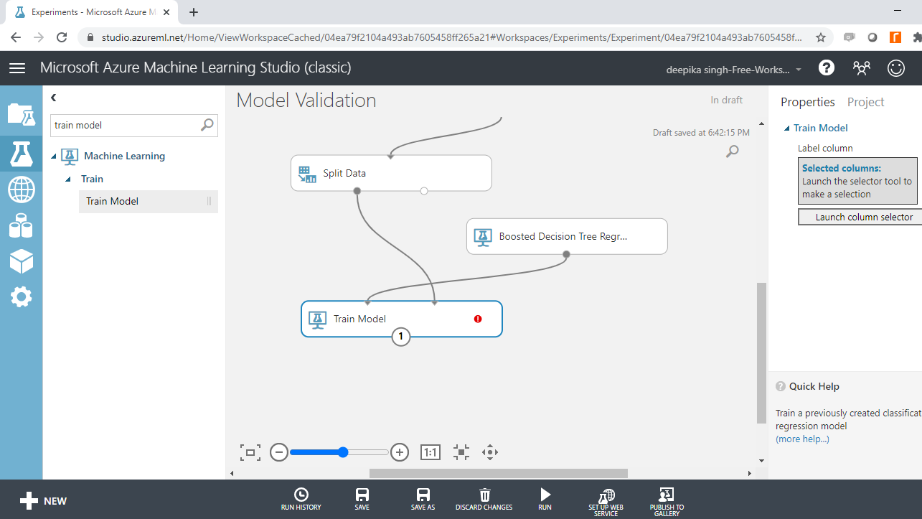Click the module search magnifier icon
The height and width of the screenshot is (519, 922).
coord(207,125)
